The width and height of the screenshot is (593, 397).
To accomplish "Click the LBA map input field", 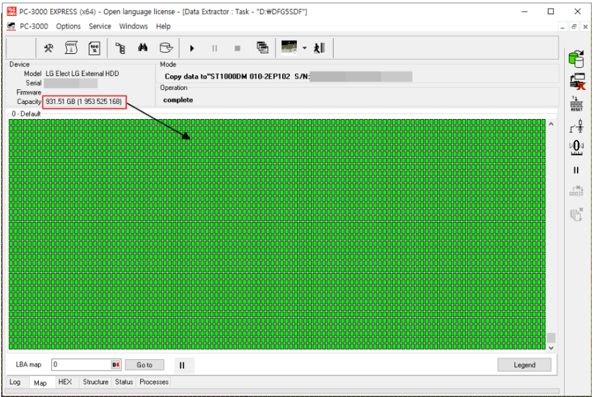I will click(x=86, y=364).
